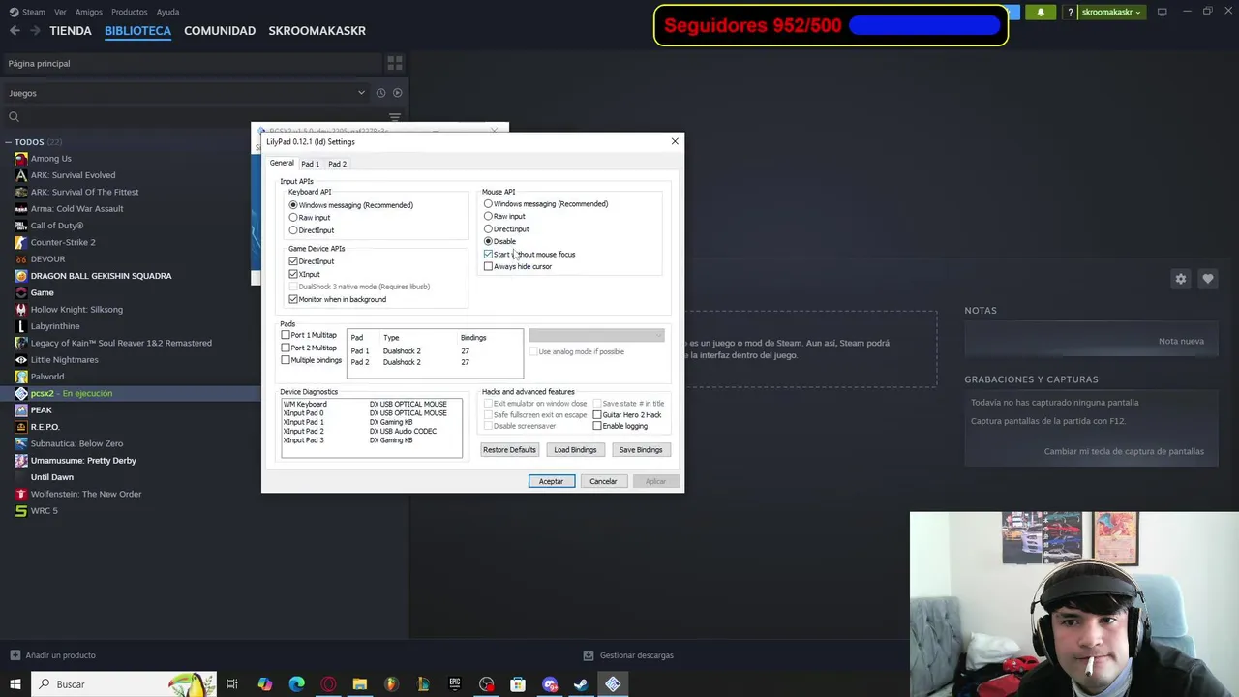The height and width of the screenshot is (697, 1239).
Task: Open advanced filters icon beside search
Action: tap(395, 117)
